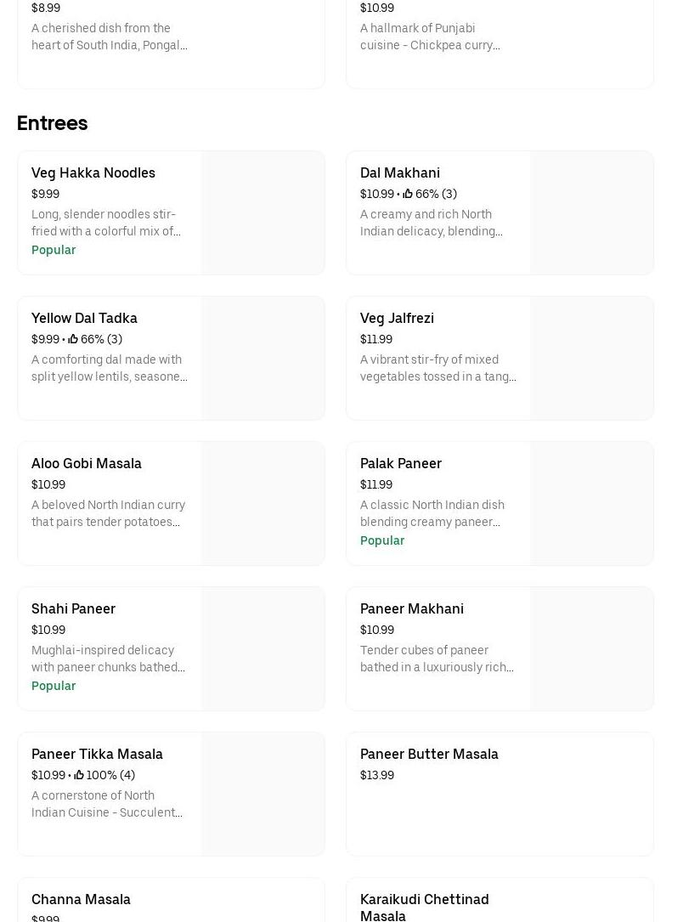683x922 pixels.
Task: Open the Paneer Tikka Masala title
Action: click(x=97, y=754)
